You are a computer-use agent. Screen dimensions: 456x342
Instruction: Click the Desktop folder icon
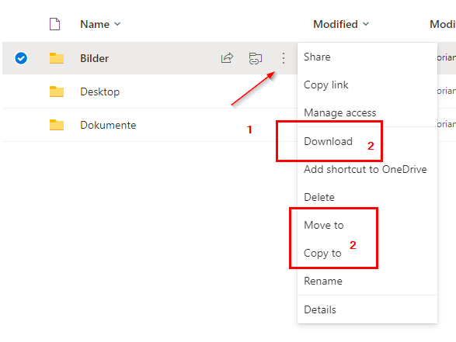57,92
